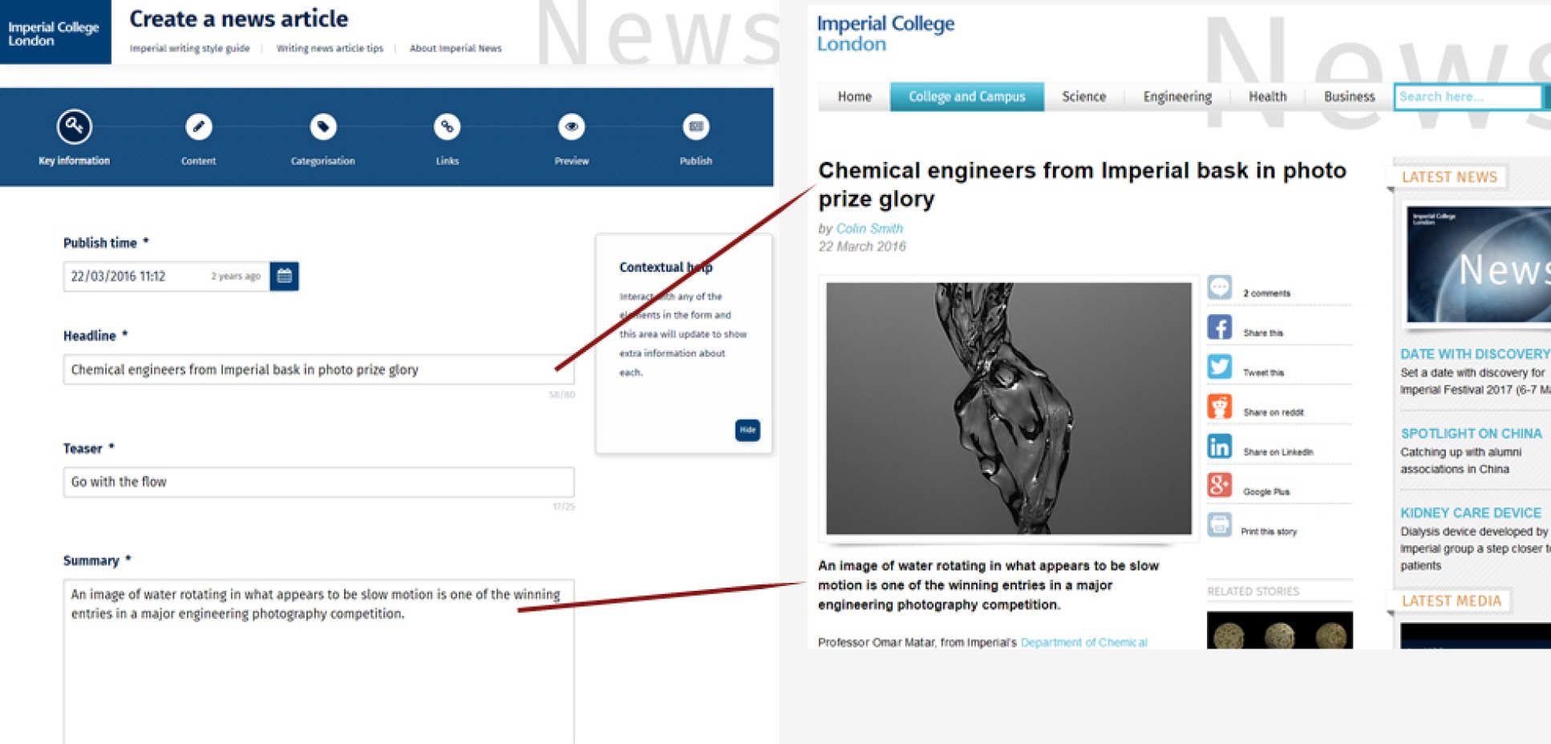
Task: Open the College and Campus tab
Action: 966,96
